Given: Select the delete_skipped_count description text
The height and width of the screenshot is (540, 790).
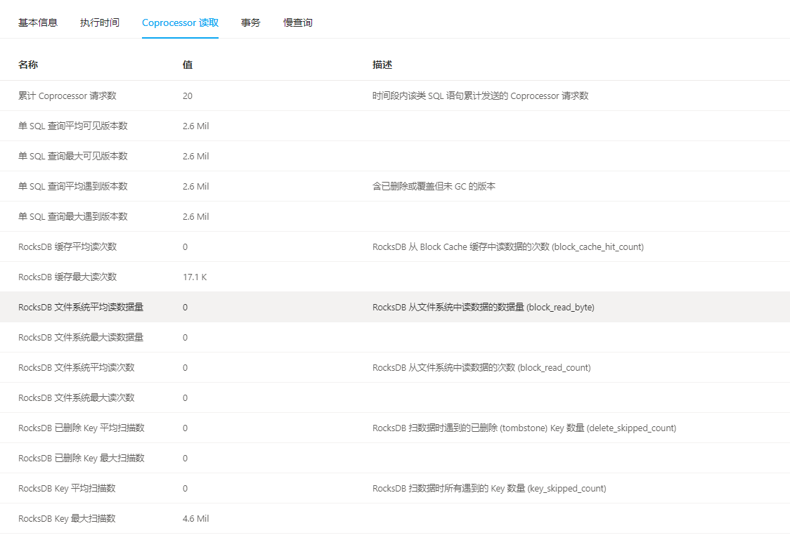Looking at the screenshot, I should point(524,428).
